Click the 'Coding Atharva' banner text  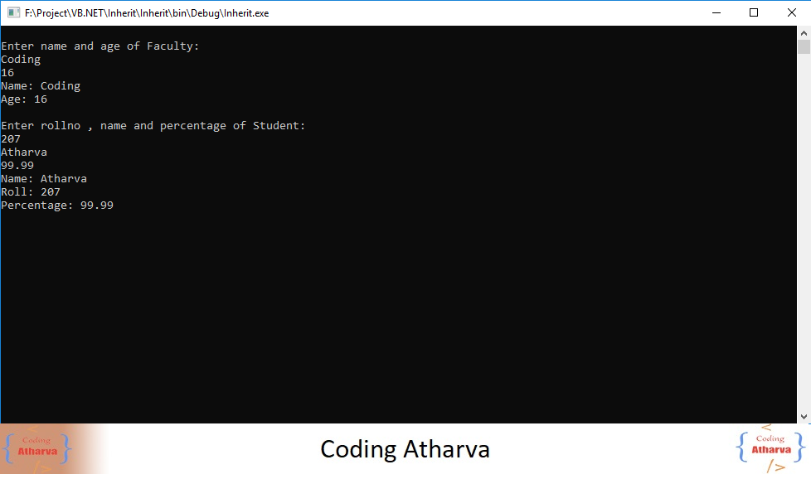click(405, 449)
